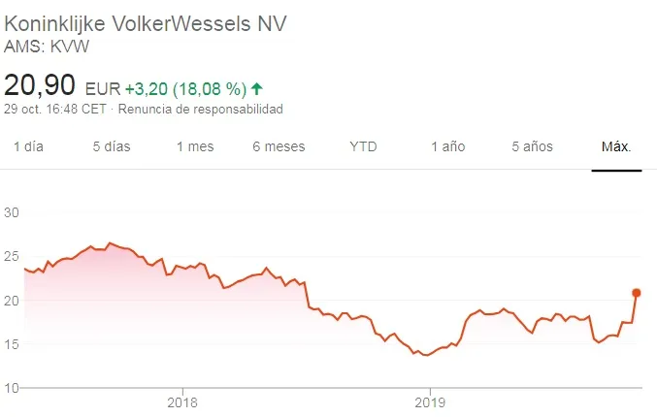Click the Koninklijke VolkerWessels NV title
Image resolution: width=657 pixels, height=417 pixels.
pos(147,22)
